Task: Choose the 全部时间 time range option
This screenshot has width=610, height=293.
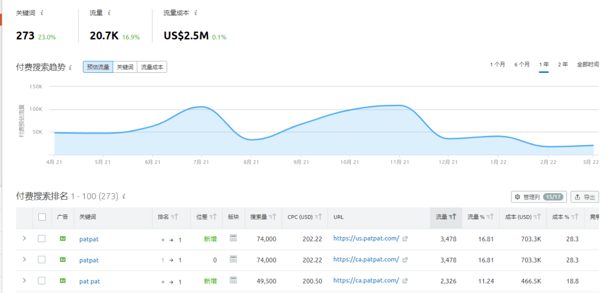Action: pos(587,64)
